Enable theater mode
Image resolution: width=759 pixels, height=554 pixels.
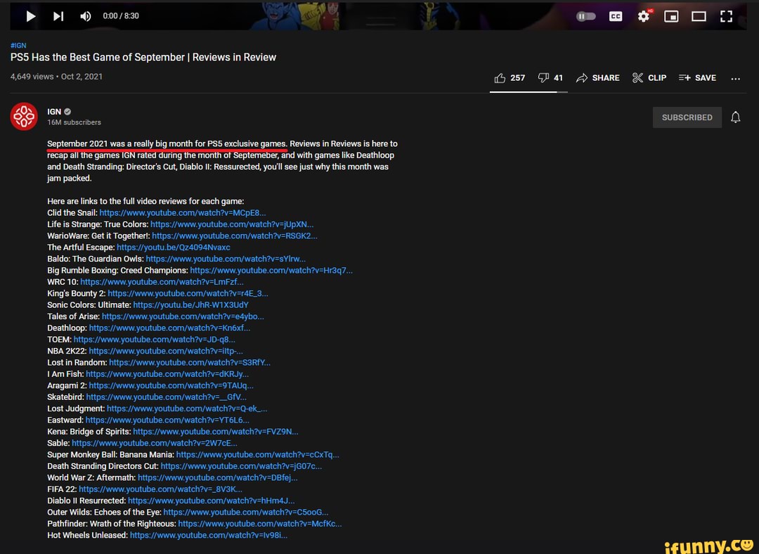click(x=699, y=16)
